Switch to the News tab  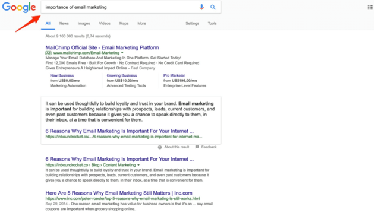coord(64,23)
